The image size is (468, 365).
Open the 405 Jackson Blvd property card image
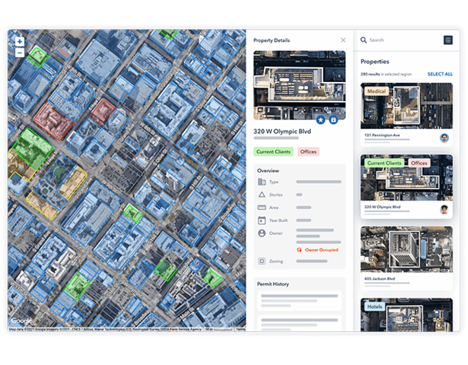pos(407,249)
